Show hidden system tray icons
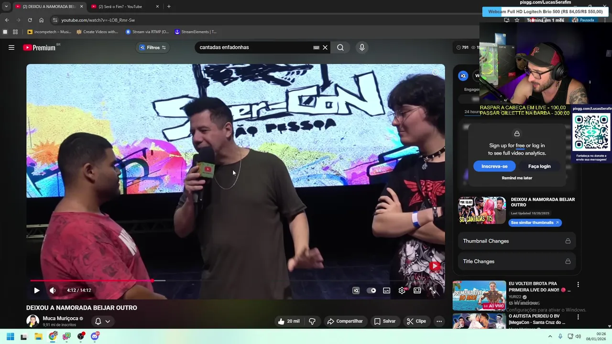This screenshot has height=344, width=612. pyautogui.click(x=550, y=336)
